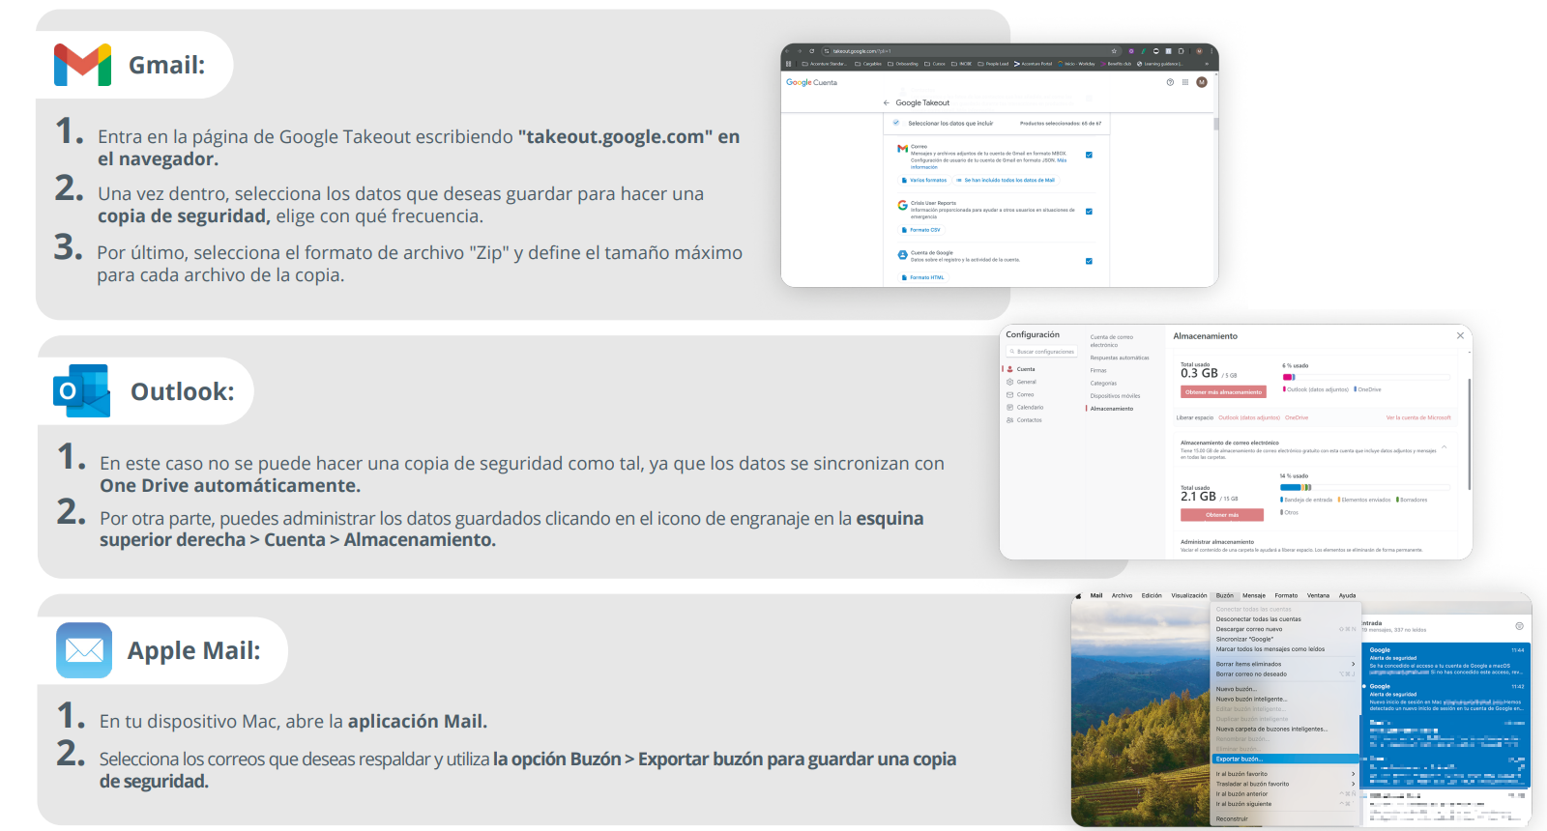Screen dimensions: 1547x831
Task: Click the Formato CSV button
Action: coord(921,230)
